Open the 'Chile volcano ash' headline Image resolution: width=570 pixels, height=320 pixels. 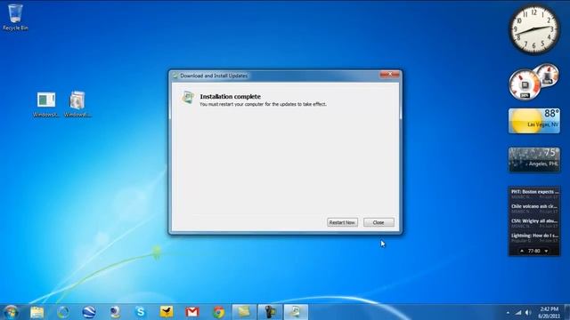click(x=534, y=209)
